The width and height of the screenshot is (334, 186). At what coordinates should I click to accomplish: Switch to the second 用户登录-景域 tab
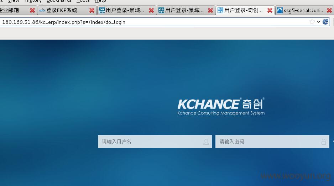(x=186, y=10)
